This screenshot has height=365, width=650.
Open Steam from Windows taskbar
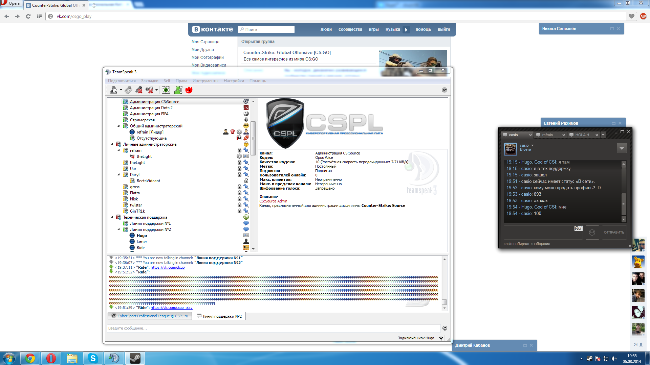(135, 358)
